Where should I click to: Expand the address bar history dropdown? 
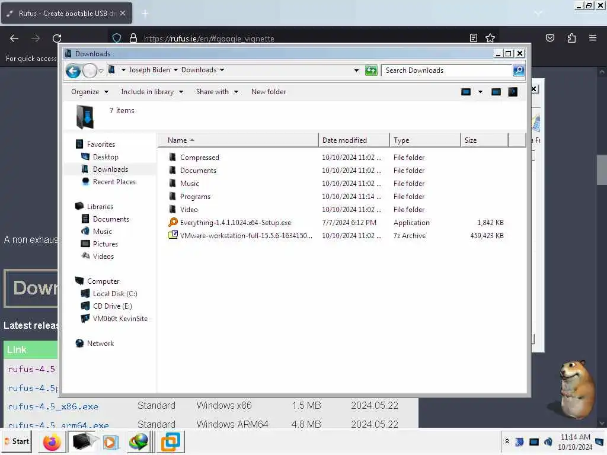[x=356, y=71]
